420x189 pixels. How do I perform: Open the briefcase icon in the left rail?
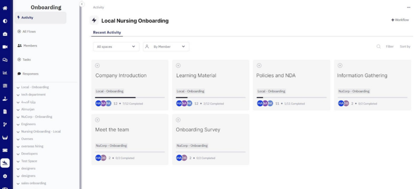point(5,34)
